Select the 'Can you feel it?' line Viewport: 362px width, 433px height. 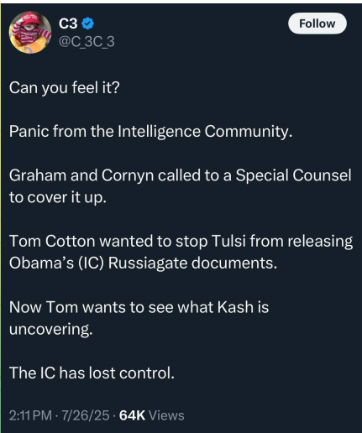pyautogui.click(x=65, y=88)
